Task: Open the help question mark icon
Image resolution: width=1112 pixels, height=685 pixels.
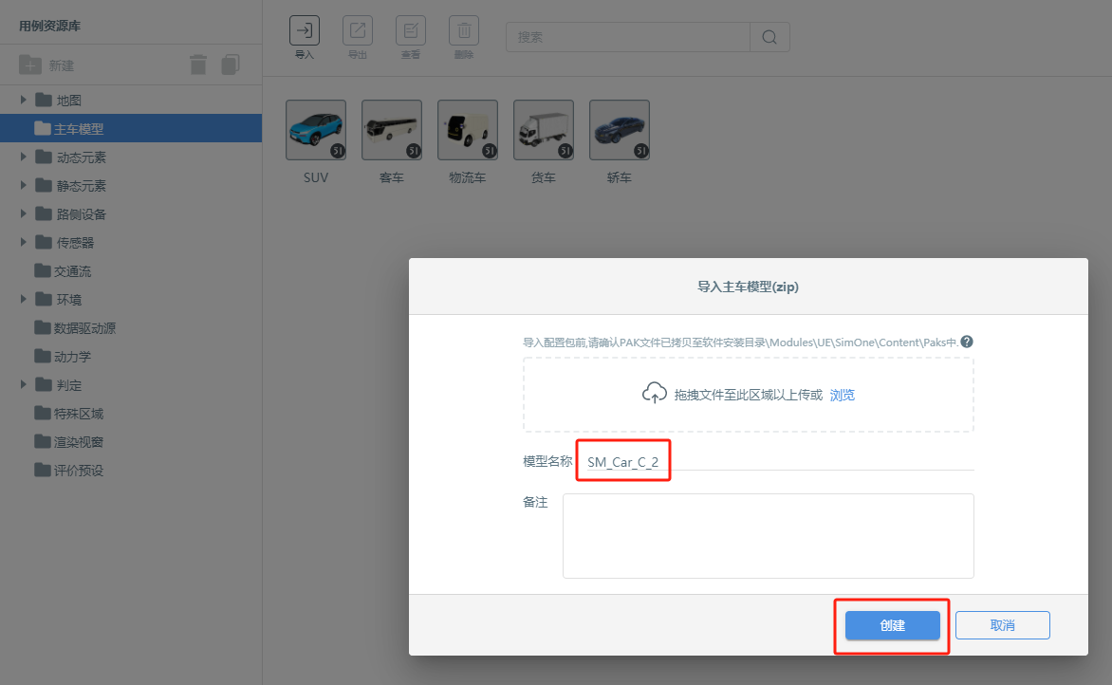Action: tap(967, 342)
